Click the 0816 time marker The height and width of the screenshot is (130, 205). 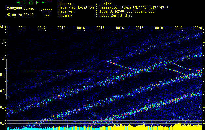pyautogui.click(x=120, y=28)
